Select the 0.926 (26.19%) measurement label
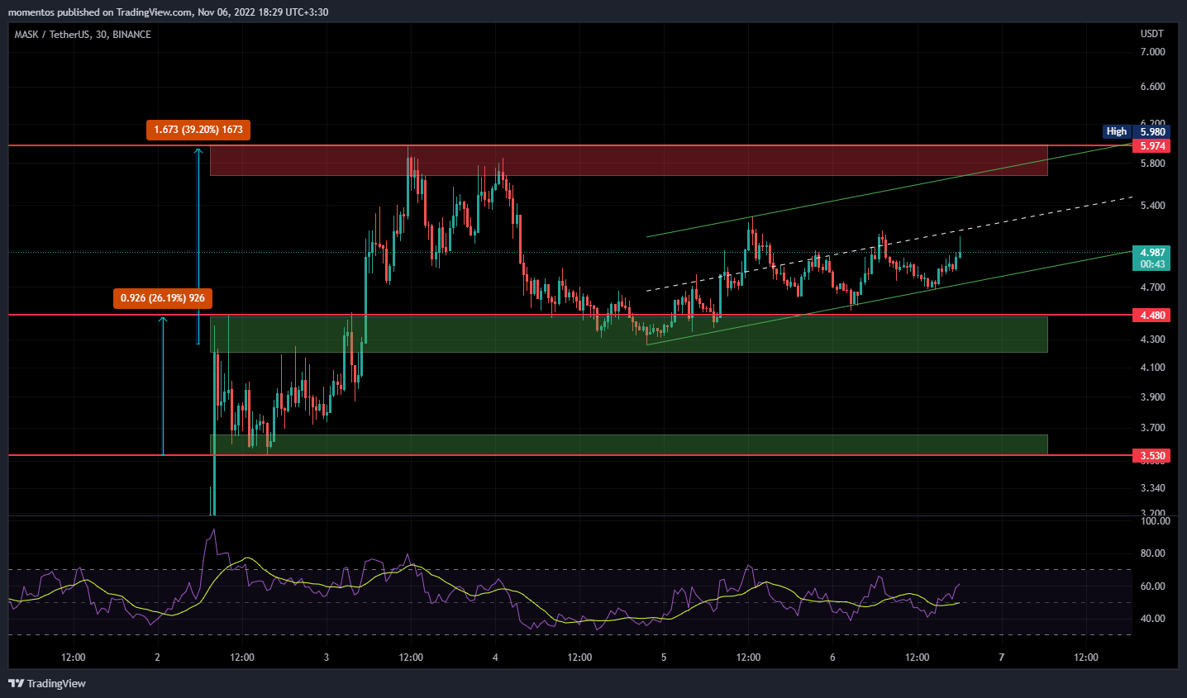Viewport: 1187px width, 698px height. tap(163, 298)
